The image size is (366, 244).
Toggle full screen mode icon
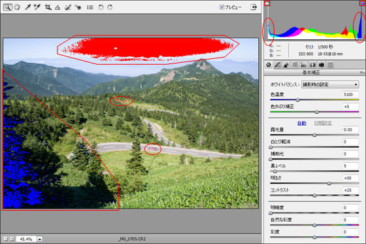click(x=254, y=7)
